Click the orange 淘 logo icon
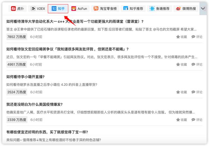Screen dimensions: 209x146 coord(96,8)
